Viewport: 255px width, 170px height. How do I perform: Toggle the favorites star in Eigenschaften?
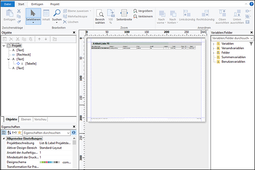pos(19,133)
